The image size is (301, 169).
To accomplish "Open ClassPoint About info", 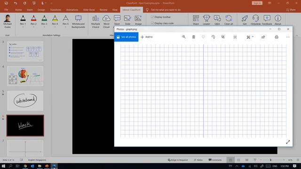I will tap(277, 20).
